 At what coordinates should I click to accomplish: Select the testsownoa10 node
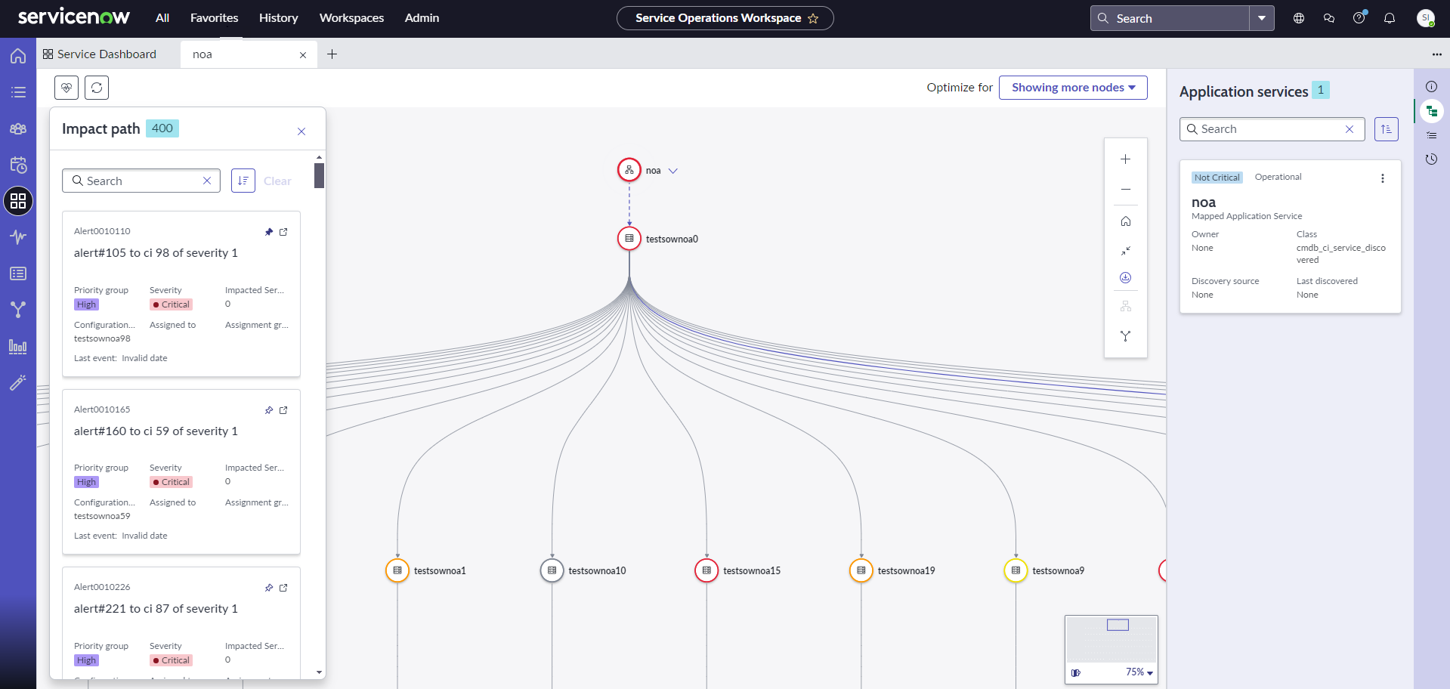pyautogui.click(x=552, y=570)
